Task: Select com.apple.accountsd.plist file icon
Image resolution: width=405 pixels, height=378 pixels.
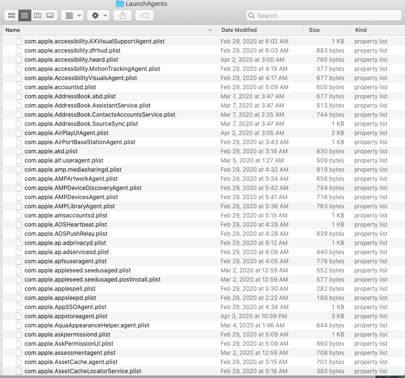Action: [x=19, y=87]
